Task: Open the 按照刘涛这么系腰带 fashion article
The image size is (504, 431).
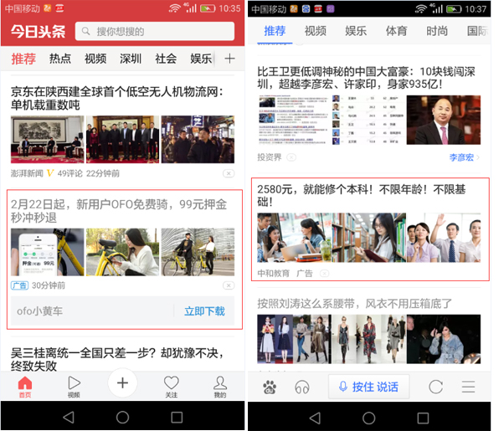Action: point(354,304)
